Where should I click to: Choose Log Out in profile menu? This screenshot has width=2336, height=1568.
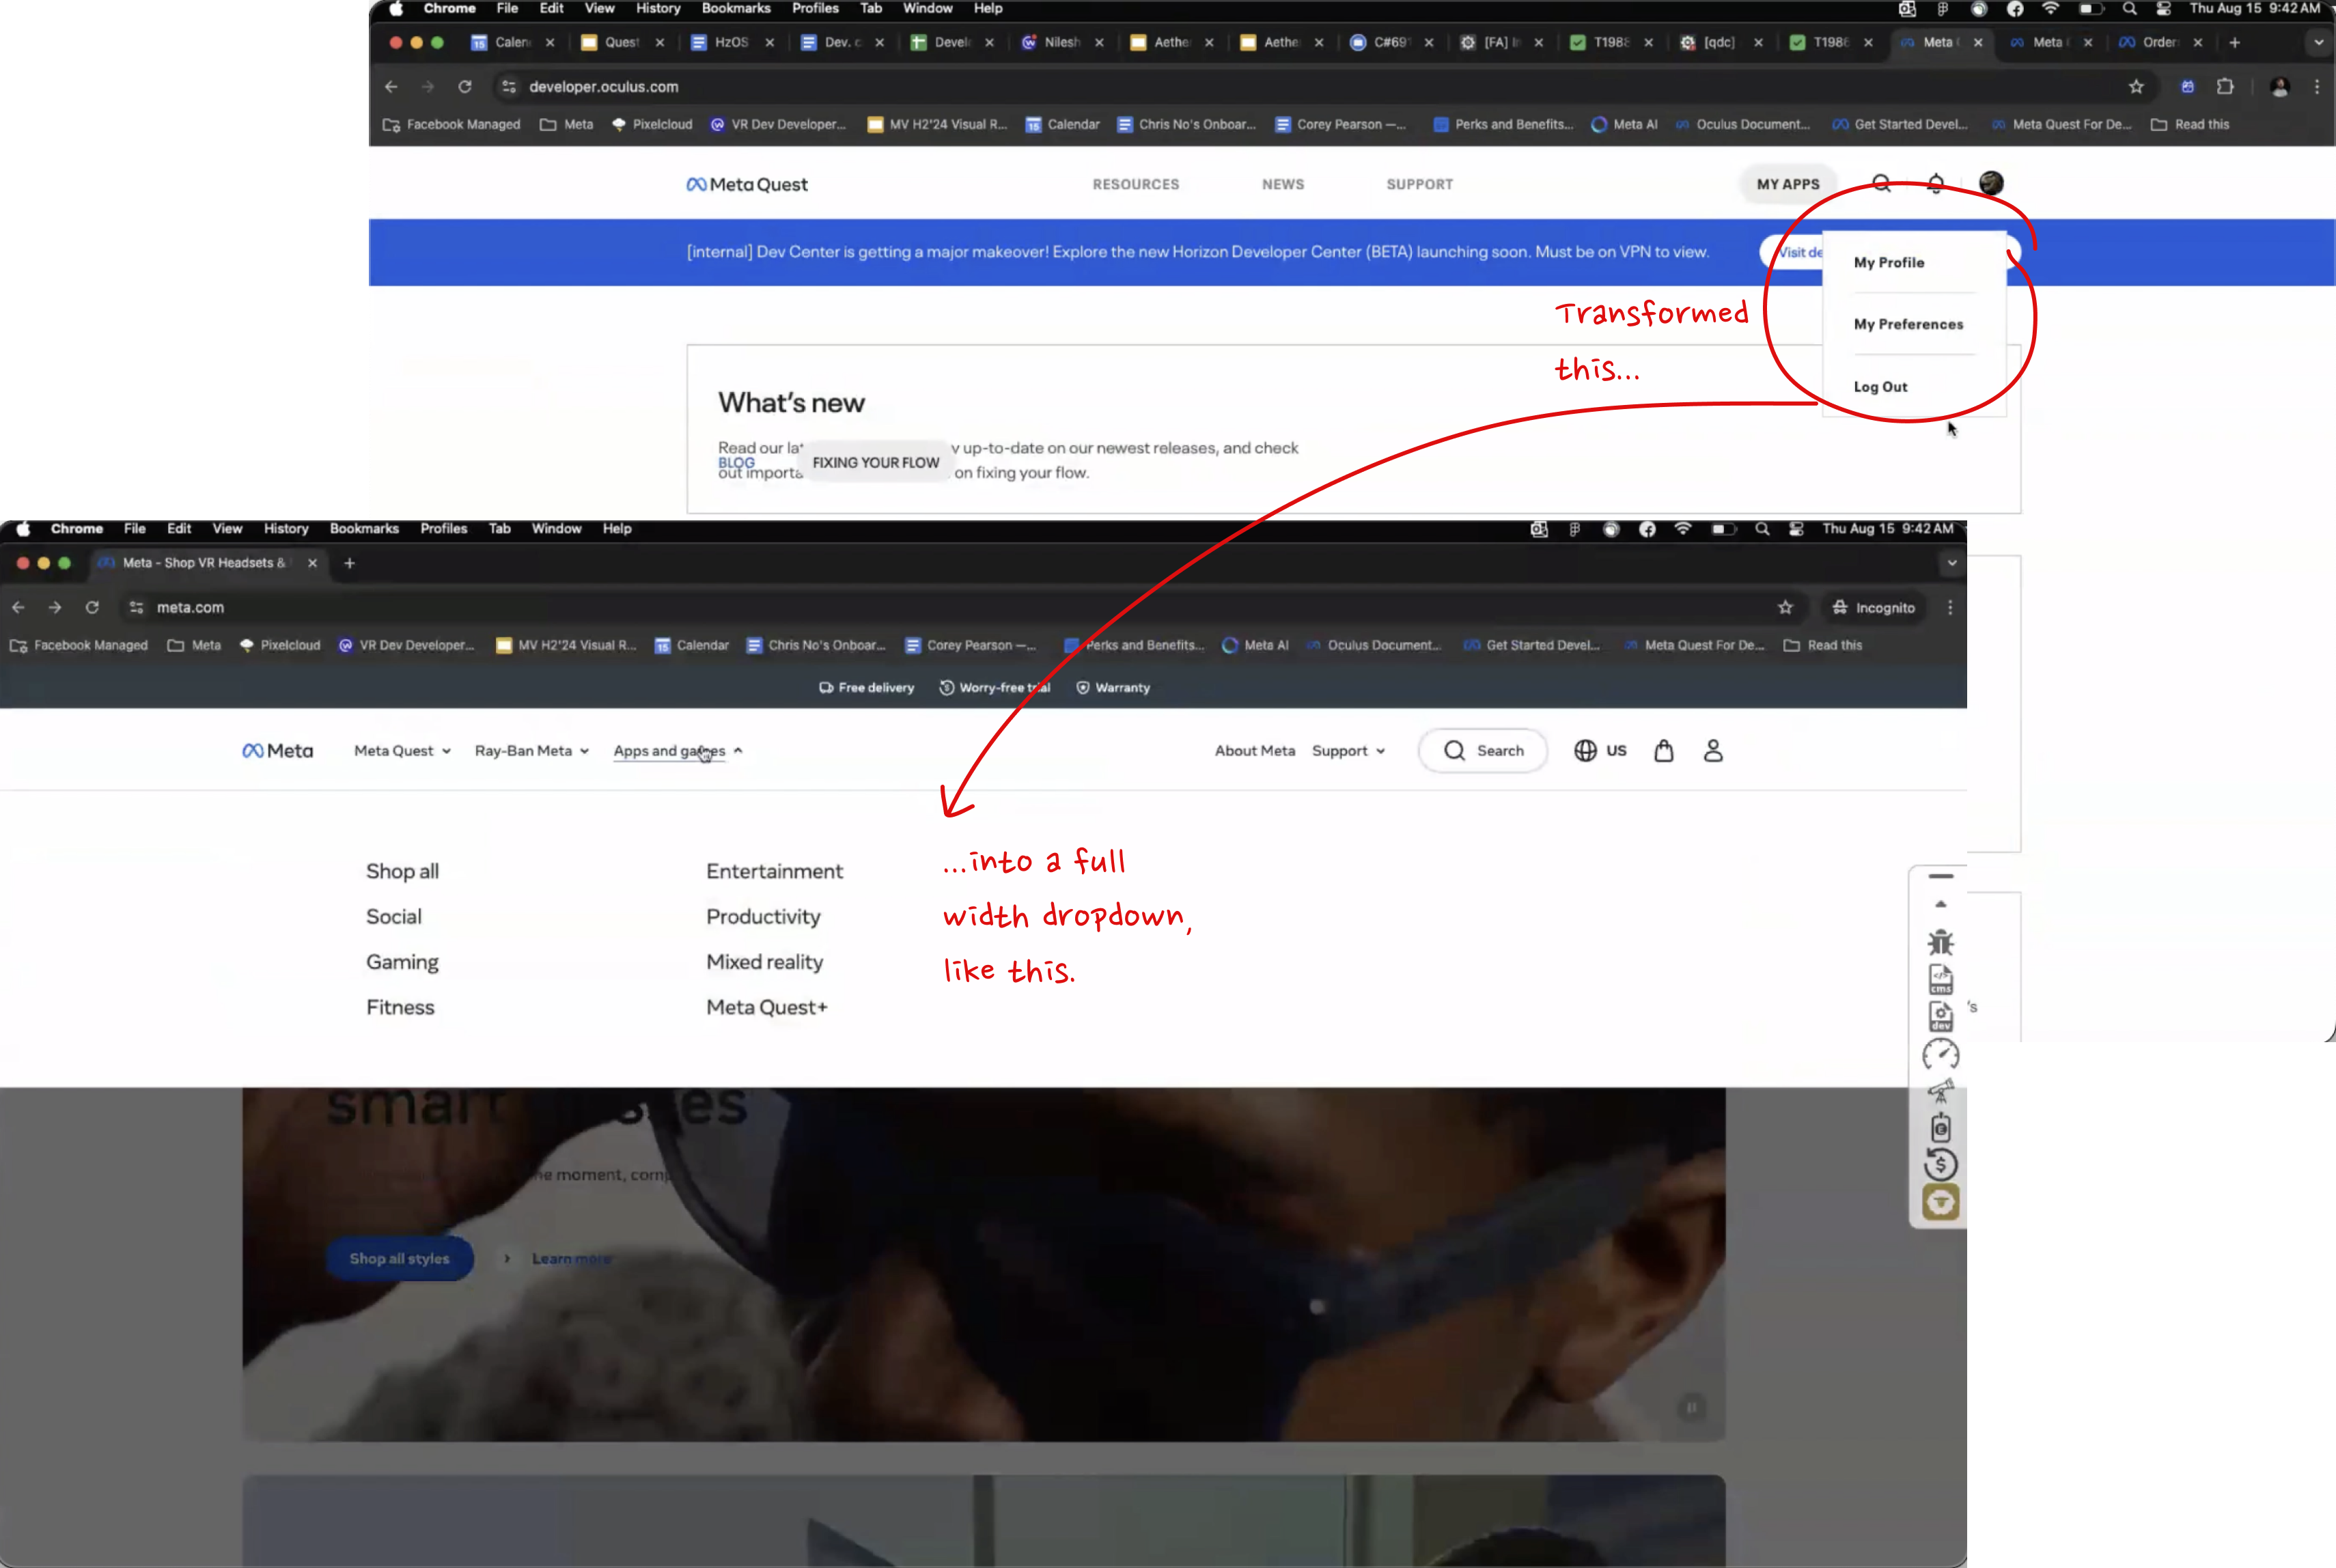pos(1880,387)
